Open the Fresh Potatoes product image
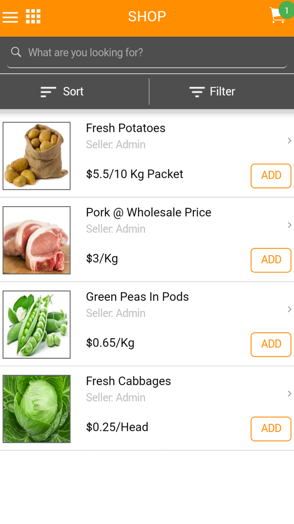The height and width of the screenshot is (524, 294). [37, 156]
